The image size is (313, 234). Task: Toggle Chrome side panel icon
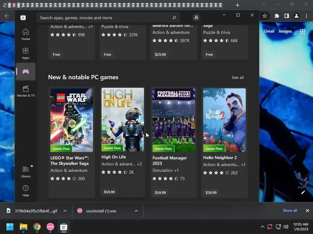pyautogui.click(x=287, y=16)
